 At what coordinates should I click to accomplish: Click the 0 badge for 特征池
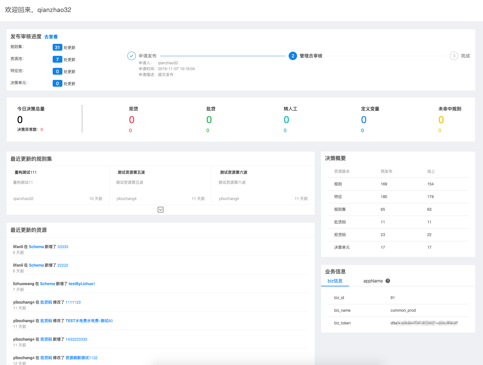57,71
